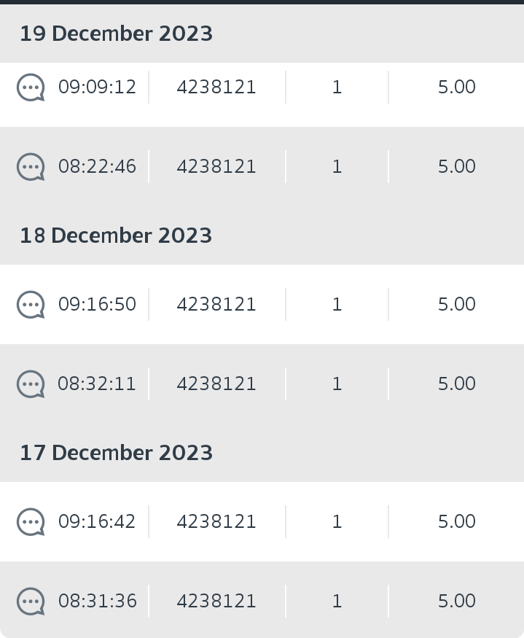The width and height of the screenshot is (524, 638).
Task: Select the 17 December 2023 date header
Action: coord(117,453)
